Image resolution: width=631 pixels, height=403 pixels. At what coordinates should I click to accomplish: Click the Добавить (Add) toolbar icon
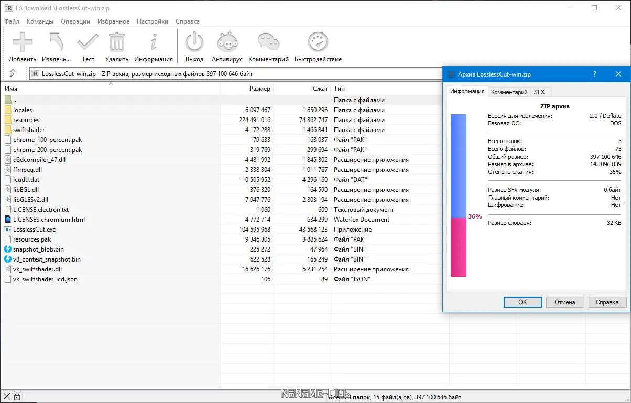[23, 42]
